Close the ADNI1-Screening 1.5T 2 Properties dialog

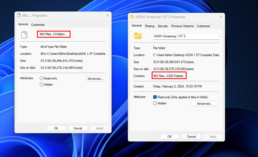(221, 17)
